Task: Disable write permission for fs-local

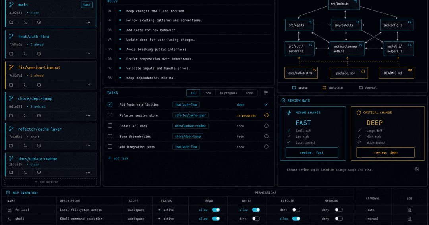Action: click(x=256, y=210)
